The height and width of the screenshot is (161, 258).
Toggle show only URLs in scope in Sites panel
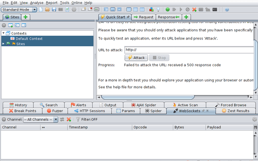[4, 25]
